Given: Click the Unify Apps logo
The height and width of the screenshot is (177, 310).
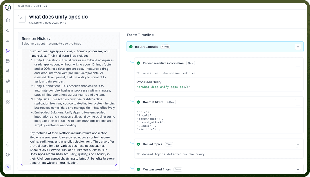Looking at the screenshot, I should coord(8,8).
